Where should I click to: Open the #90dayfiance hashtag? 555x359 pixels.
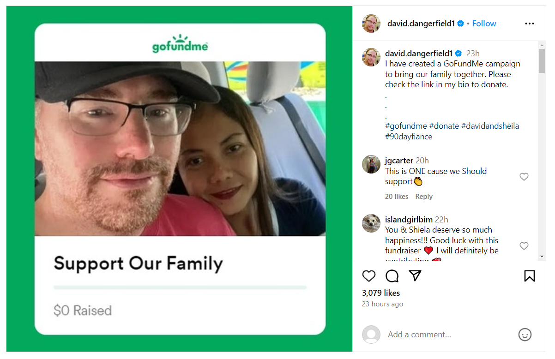tap(409, 137)
